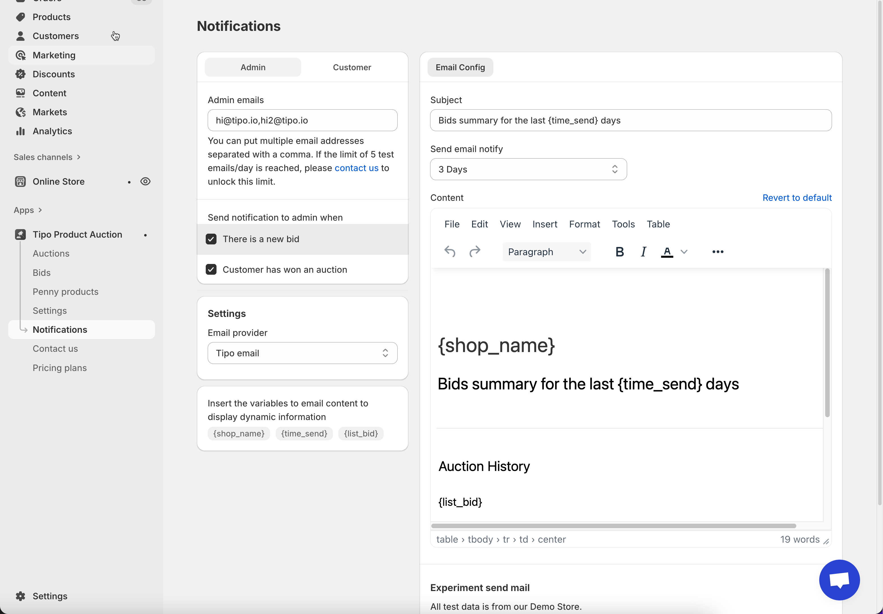
Task: Open the Send email notify dropdown
Action: tap(528, 169)
